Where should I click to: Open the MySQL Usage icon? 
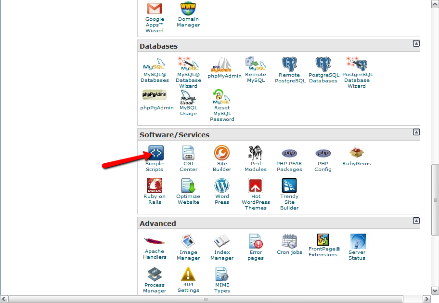(188, 97)
